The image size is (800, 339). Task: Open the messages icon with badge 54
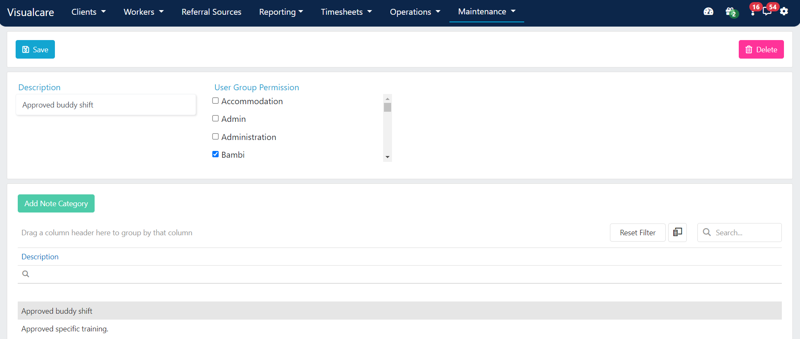click(x=768, y=11)
